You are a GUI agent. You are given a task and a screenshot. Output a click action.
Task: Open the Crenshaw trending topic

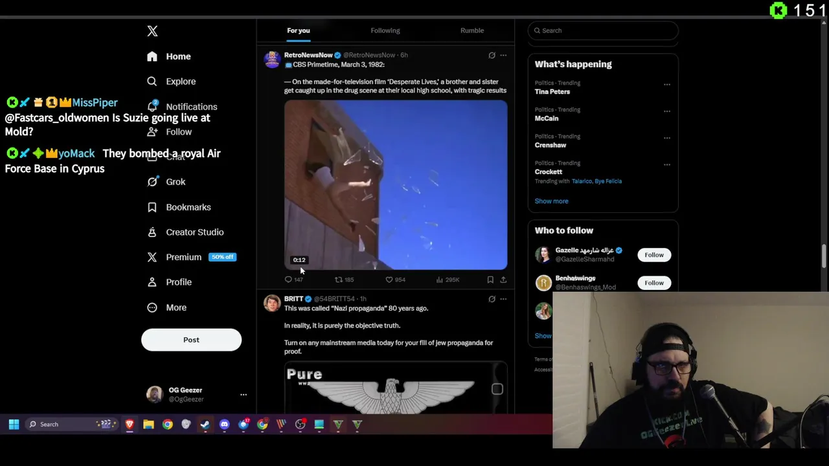551,145
